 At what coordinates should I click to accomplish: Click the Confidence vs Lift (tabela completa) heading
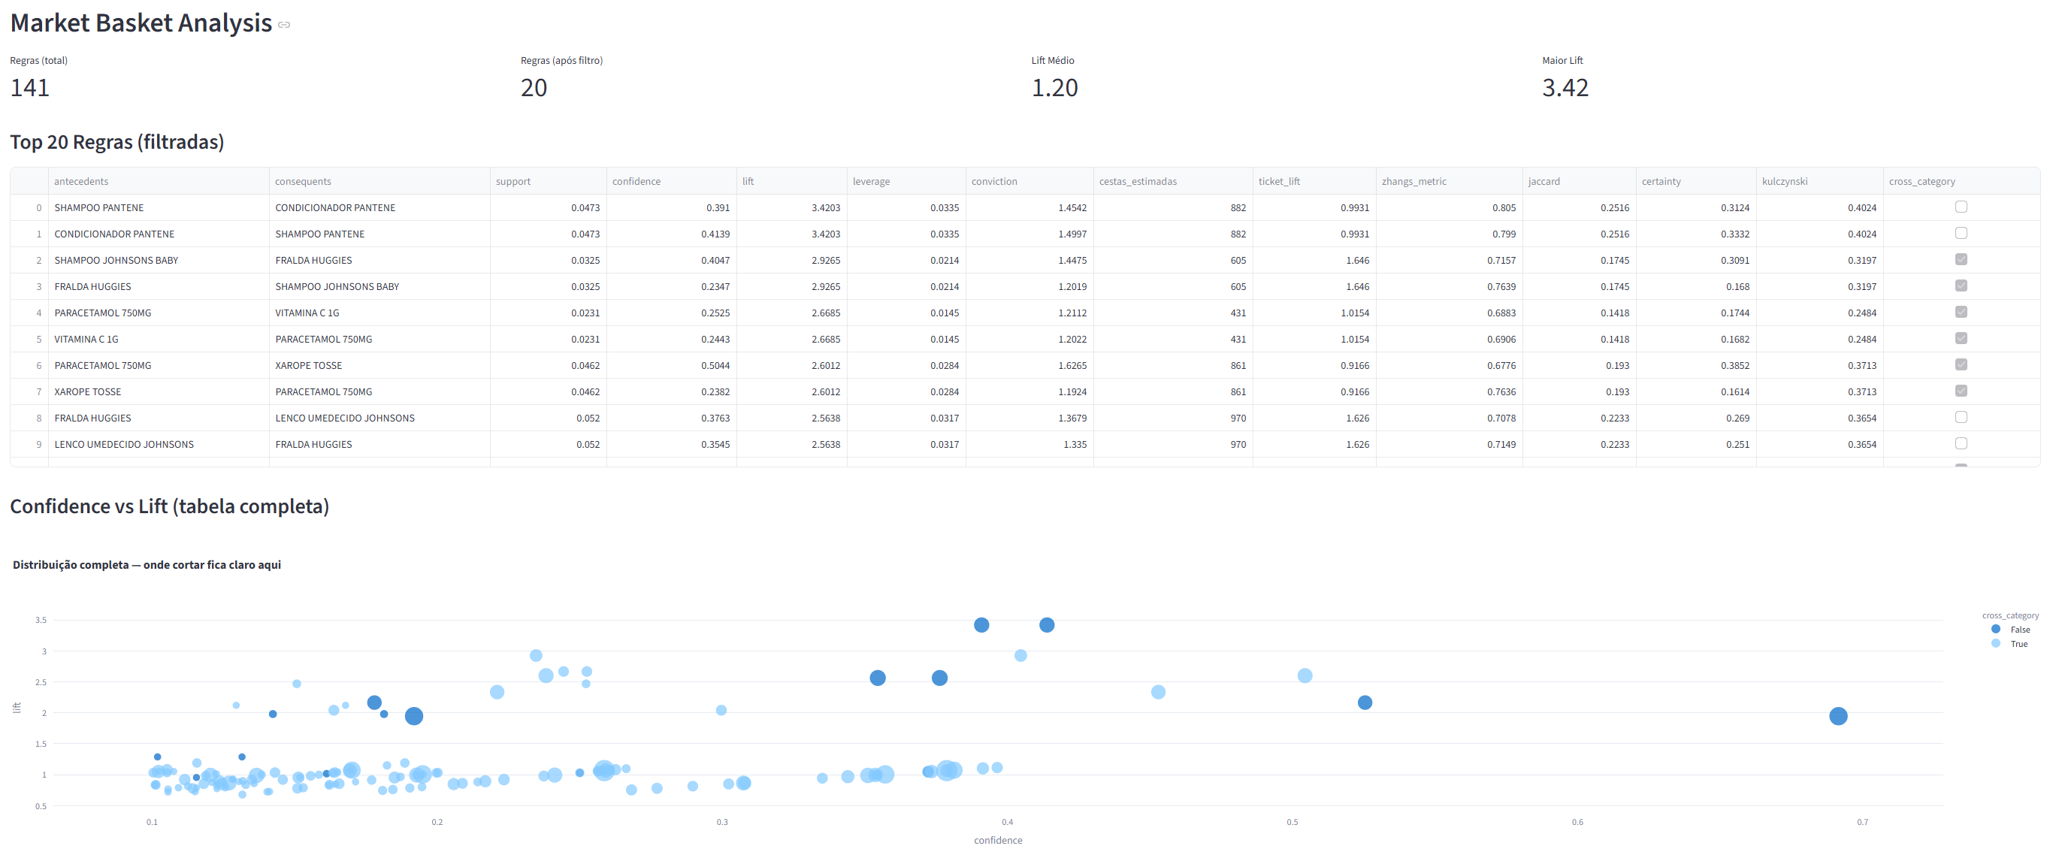pyautogui.click(x=170, y=506)
